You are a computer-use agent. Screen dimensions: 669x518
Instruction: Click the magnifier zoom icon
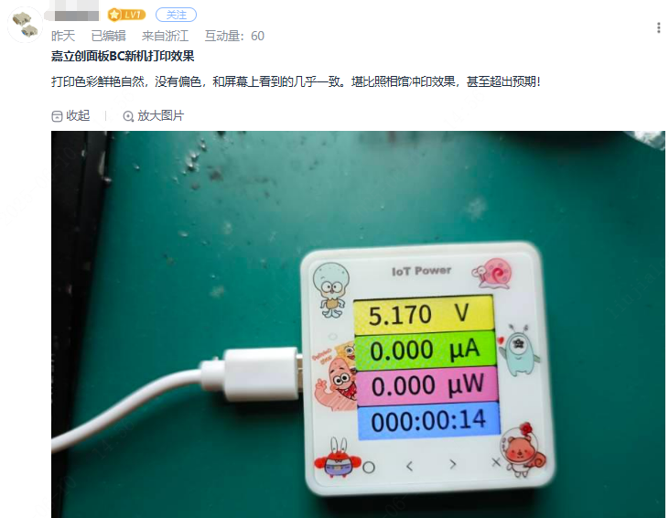click(128, 116)
